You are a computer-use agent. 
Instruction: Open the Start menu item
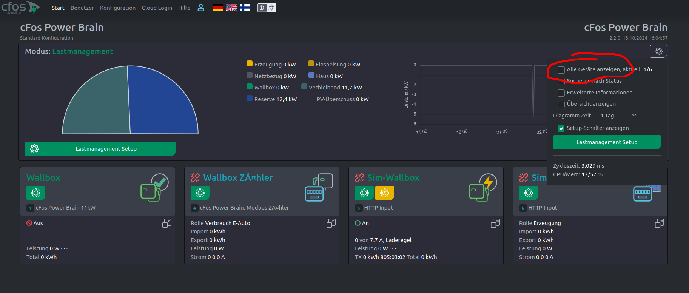tap(58, 8)
